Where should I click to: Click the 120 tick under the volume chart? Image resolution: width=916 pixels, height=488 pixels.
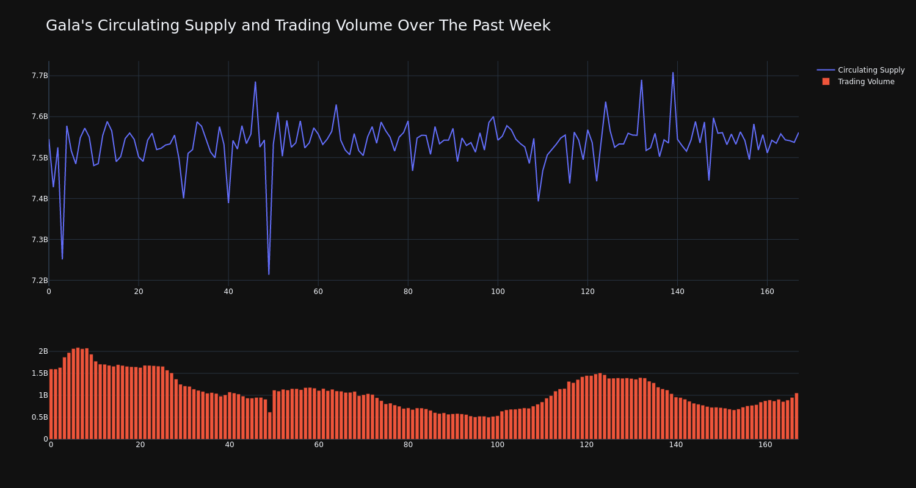tap(587, 445)
